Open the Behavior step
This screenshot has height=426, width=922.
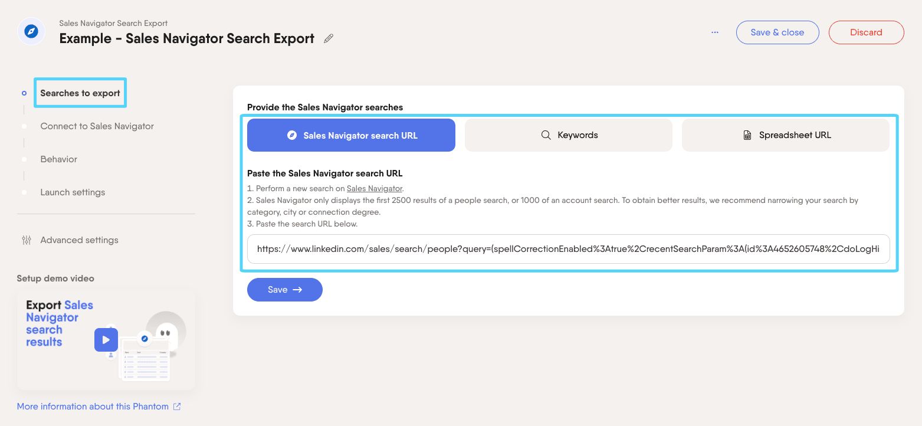click(59, 159)
